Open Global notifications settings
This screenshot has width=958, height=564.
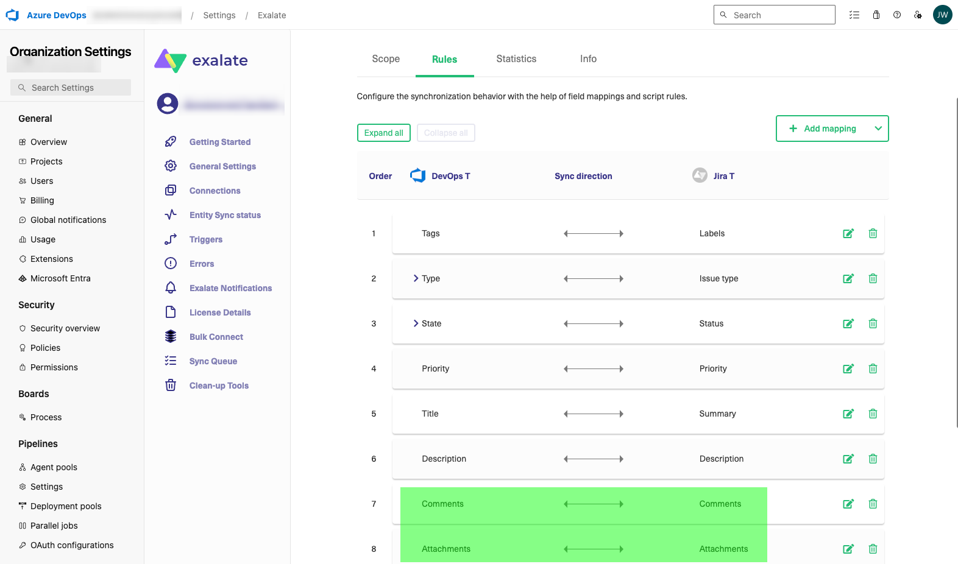tap(68, 220)
